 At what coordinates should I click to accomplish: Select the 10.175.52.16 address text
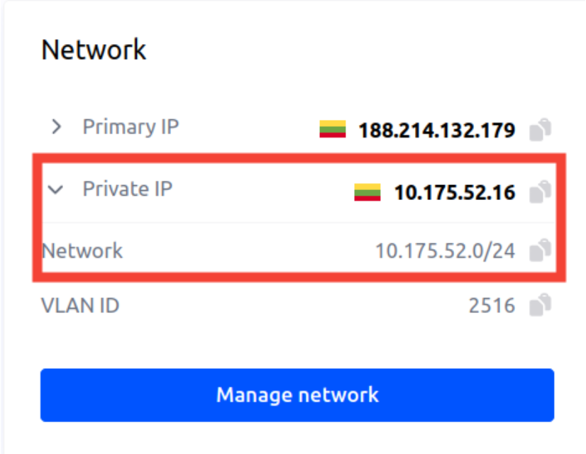[x=455, y=192]
